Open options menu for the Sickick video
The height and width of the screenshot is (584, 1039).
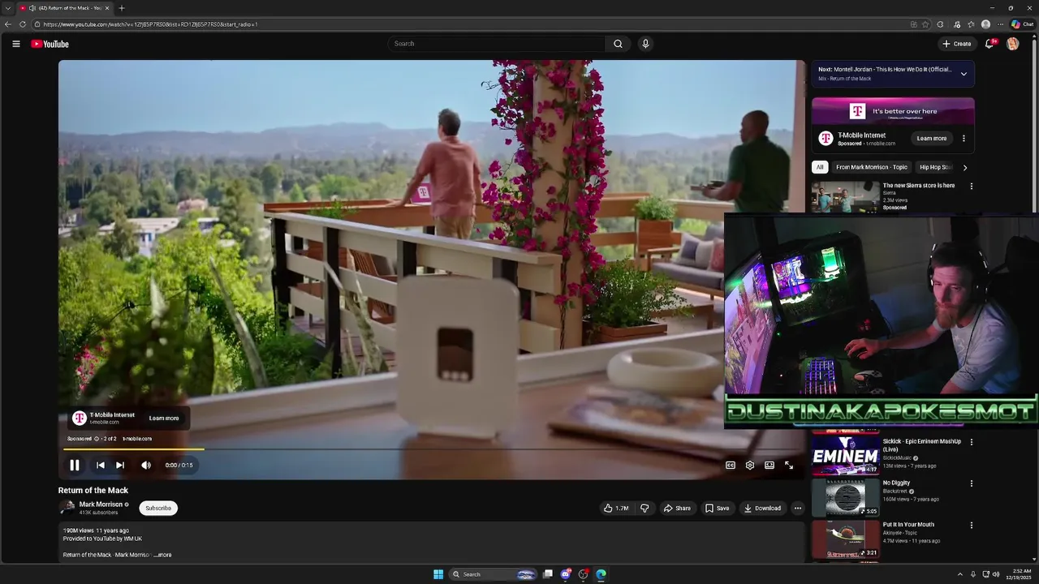(x=971, y=442)
